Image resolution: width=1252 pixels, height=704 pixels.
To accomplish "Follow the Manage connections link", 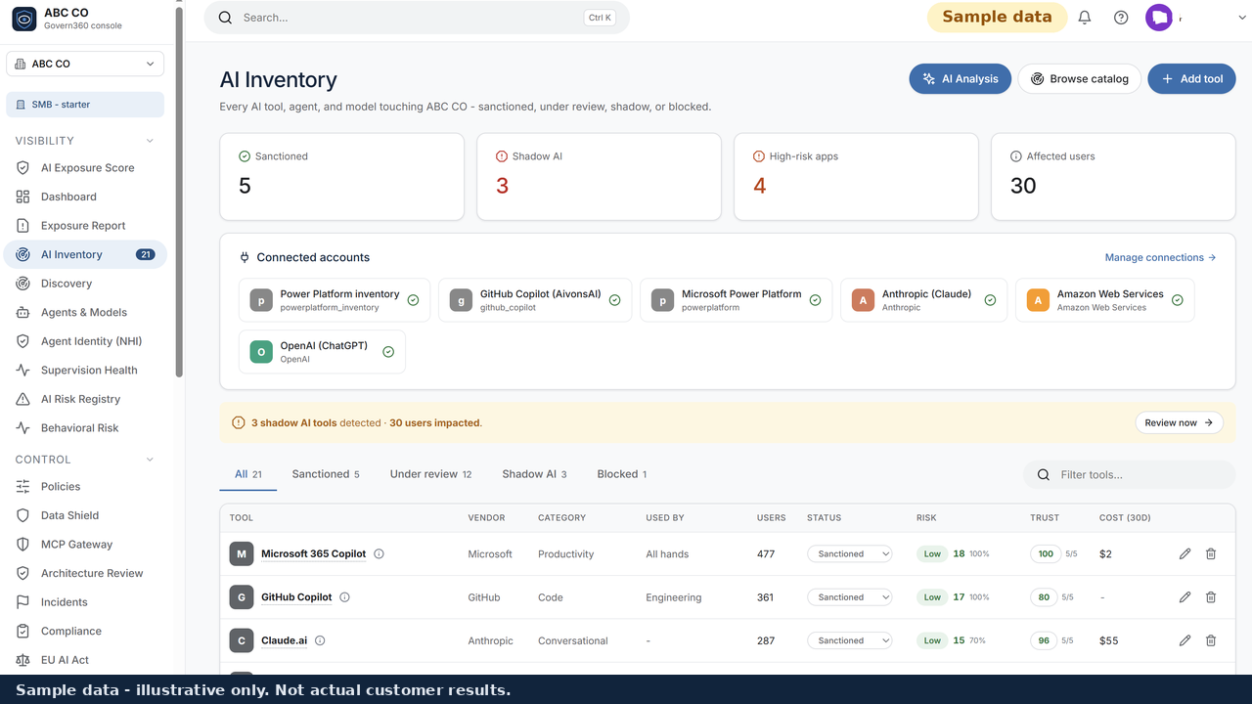I will 1160,258.
